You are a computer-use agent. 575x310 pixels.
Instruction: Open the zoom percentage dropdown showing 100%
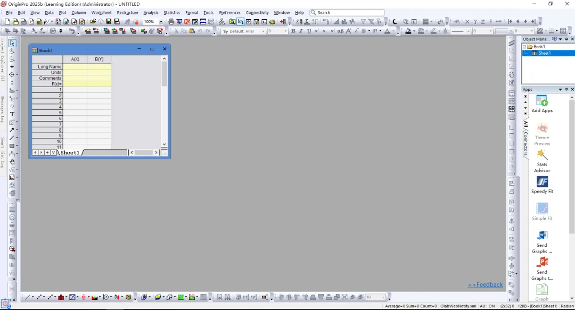[161, 22]
